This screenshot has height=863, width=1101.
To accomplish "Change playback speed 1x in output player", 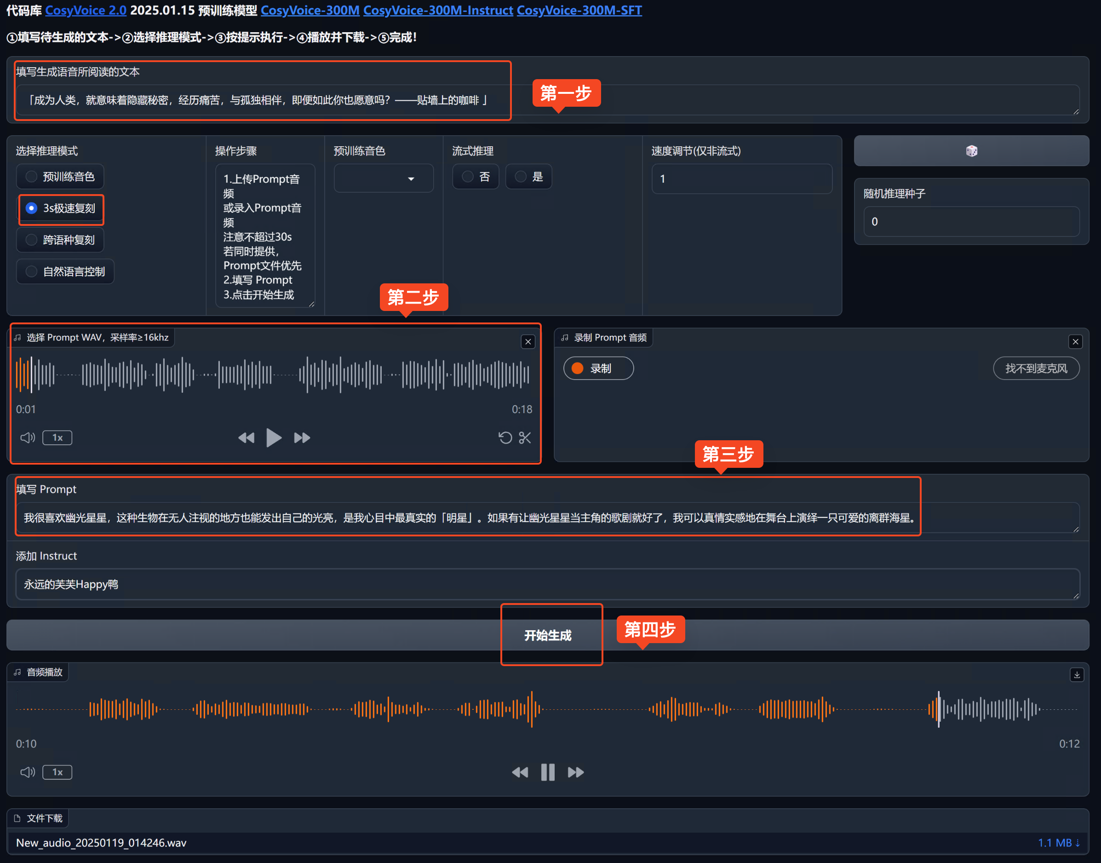I will [x=57, y=772].
